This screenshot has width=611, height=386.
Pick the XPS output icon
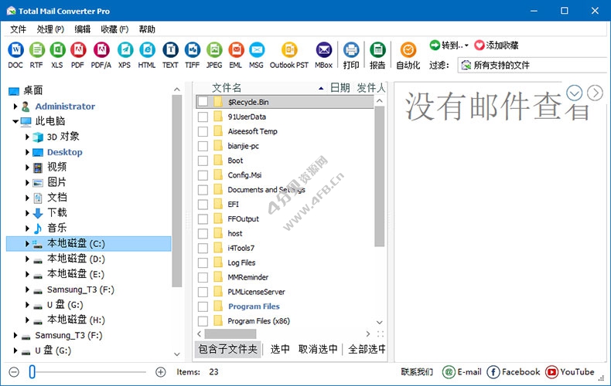click(125, 50)
